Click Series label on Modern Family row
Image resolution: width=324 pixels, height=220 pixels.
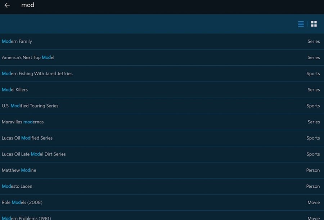[314, 41]
